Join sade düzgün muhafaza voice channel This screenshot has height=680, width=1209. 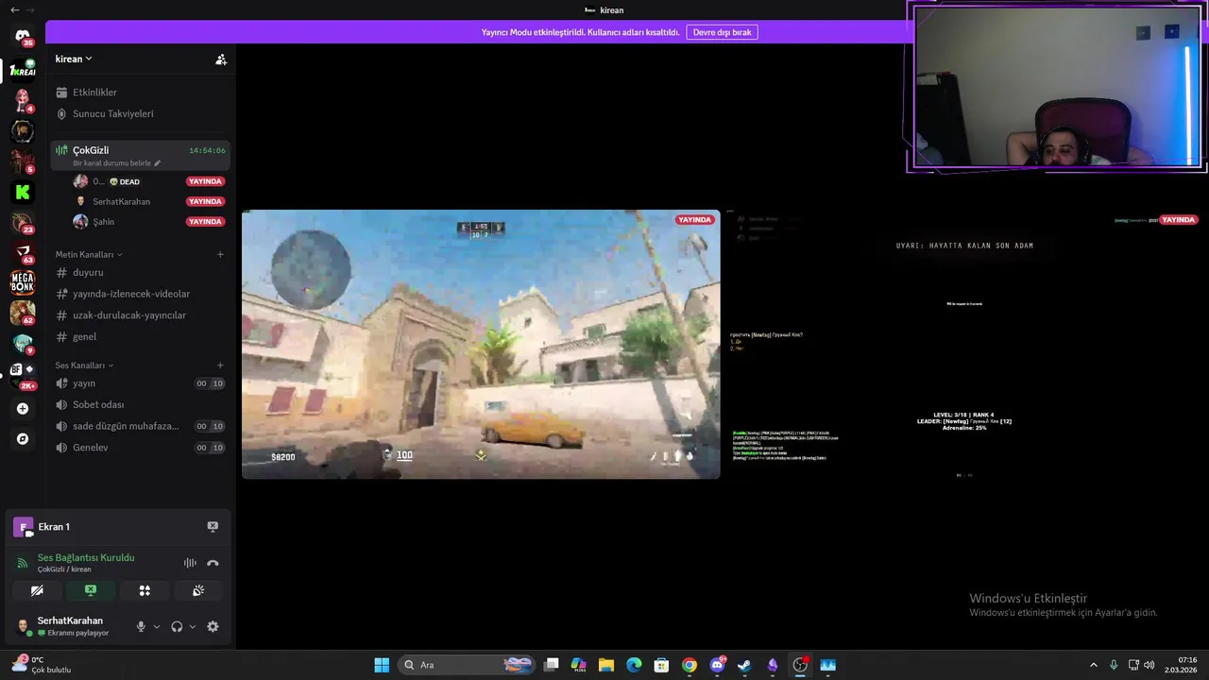coord(140,426)
